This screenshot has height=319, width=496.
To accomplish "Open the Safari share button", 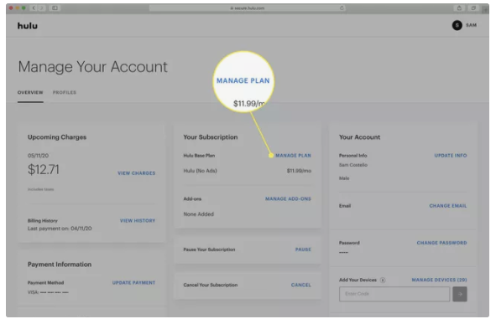I will pos(459,8).
